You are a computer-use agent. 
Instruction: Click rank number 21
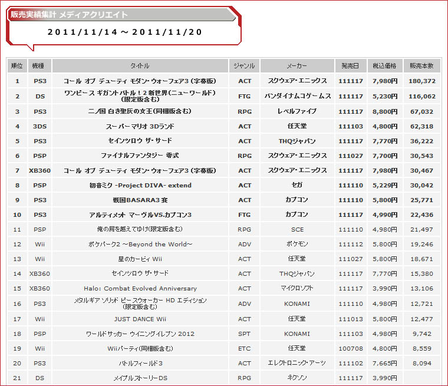17,378
